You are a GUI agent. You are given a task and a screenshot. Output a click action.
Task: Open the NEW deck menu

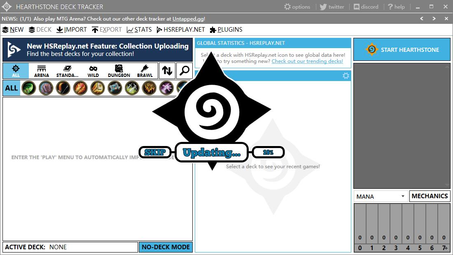13,30
